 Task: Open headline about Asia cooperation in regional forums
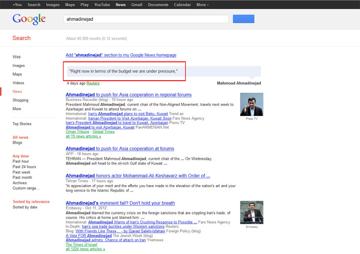click(x=128, y=95)
